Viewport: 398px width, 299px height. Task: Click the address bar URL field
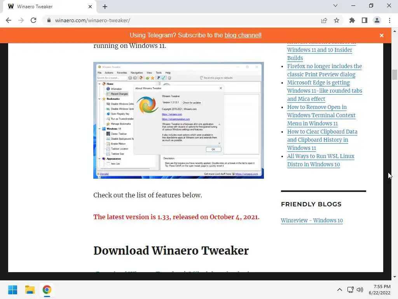coord(178,20)
